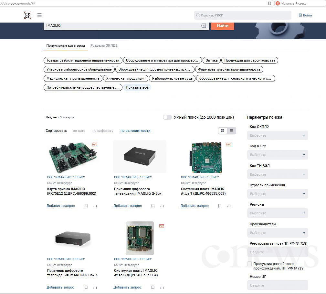Screen dimensions: 326x294
Task: Select Популярные категории tab
Action: (x=66, y=45)
